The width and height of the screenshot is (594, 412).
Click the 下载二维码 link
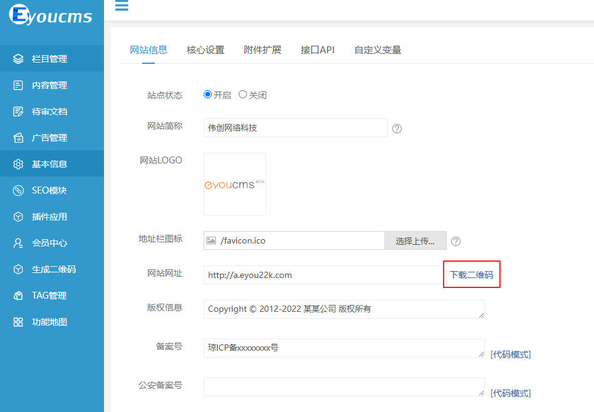[x=471, y=274]
